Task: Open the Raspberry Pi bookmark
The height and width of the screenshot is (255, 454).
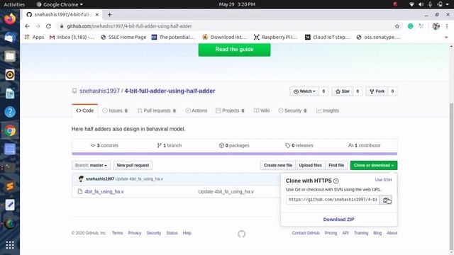Action: click(x=276, y=37)
